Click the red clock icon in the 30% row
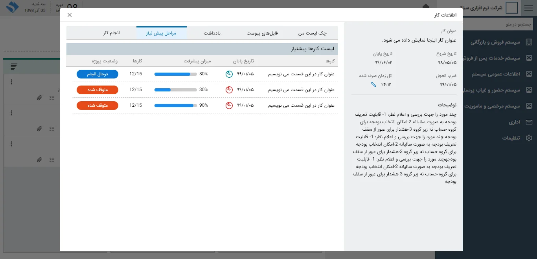 coord(229,90)
